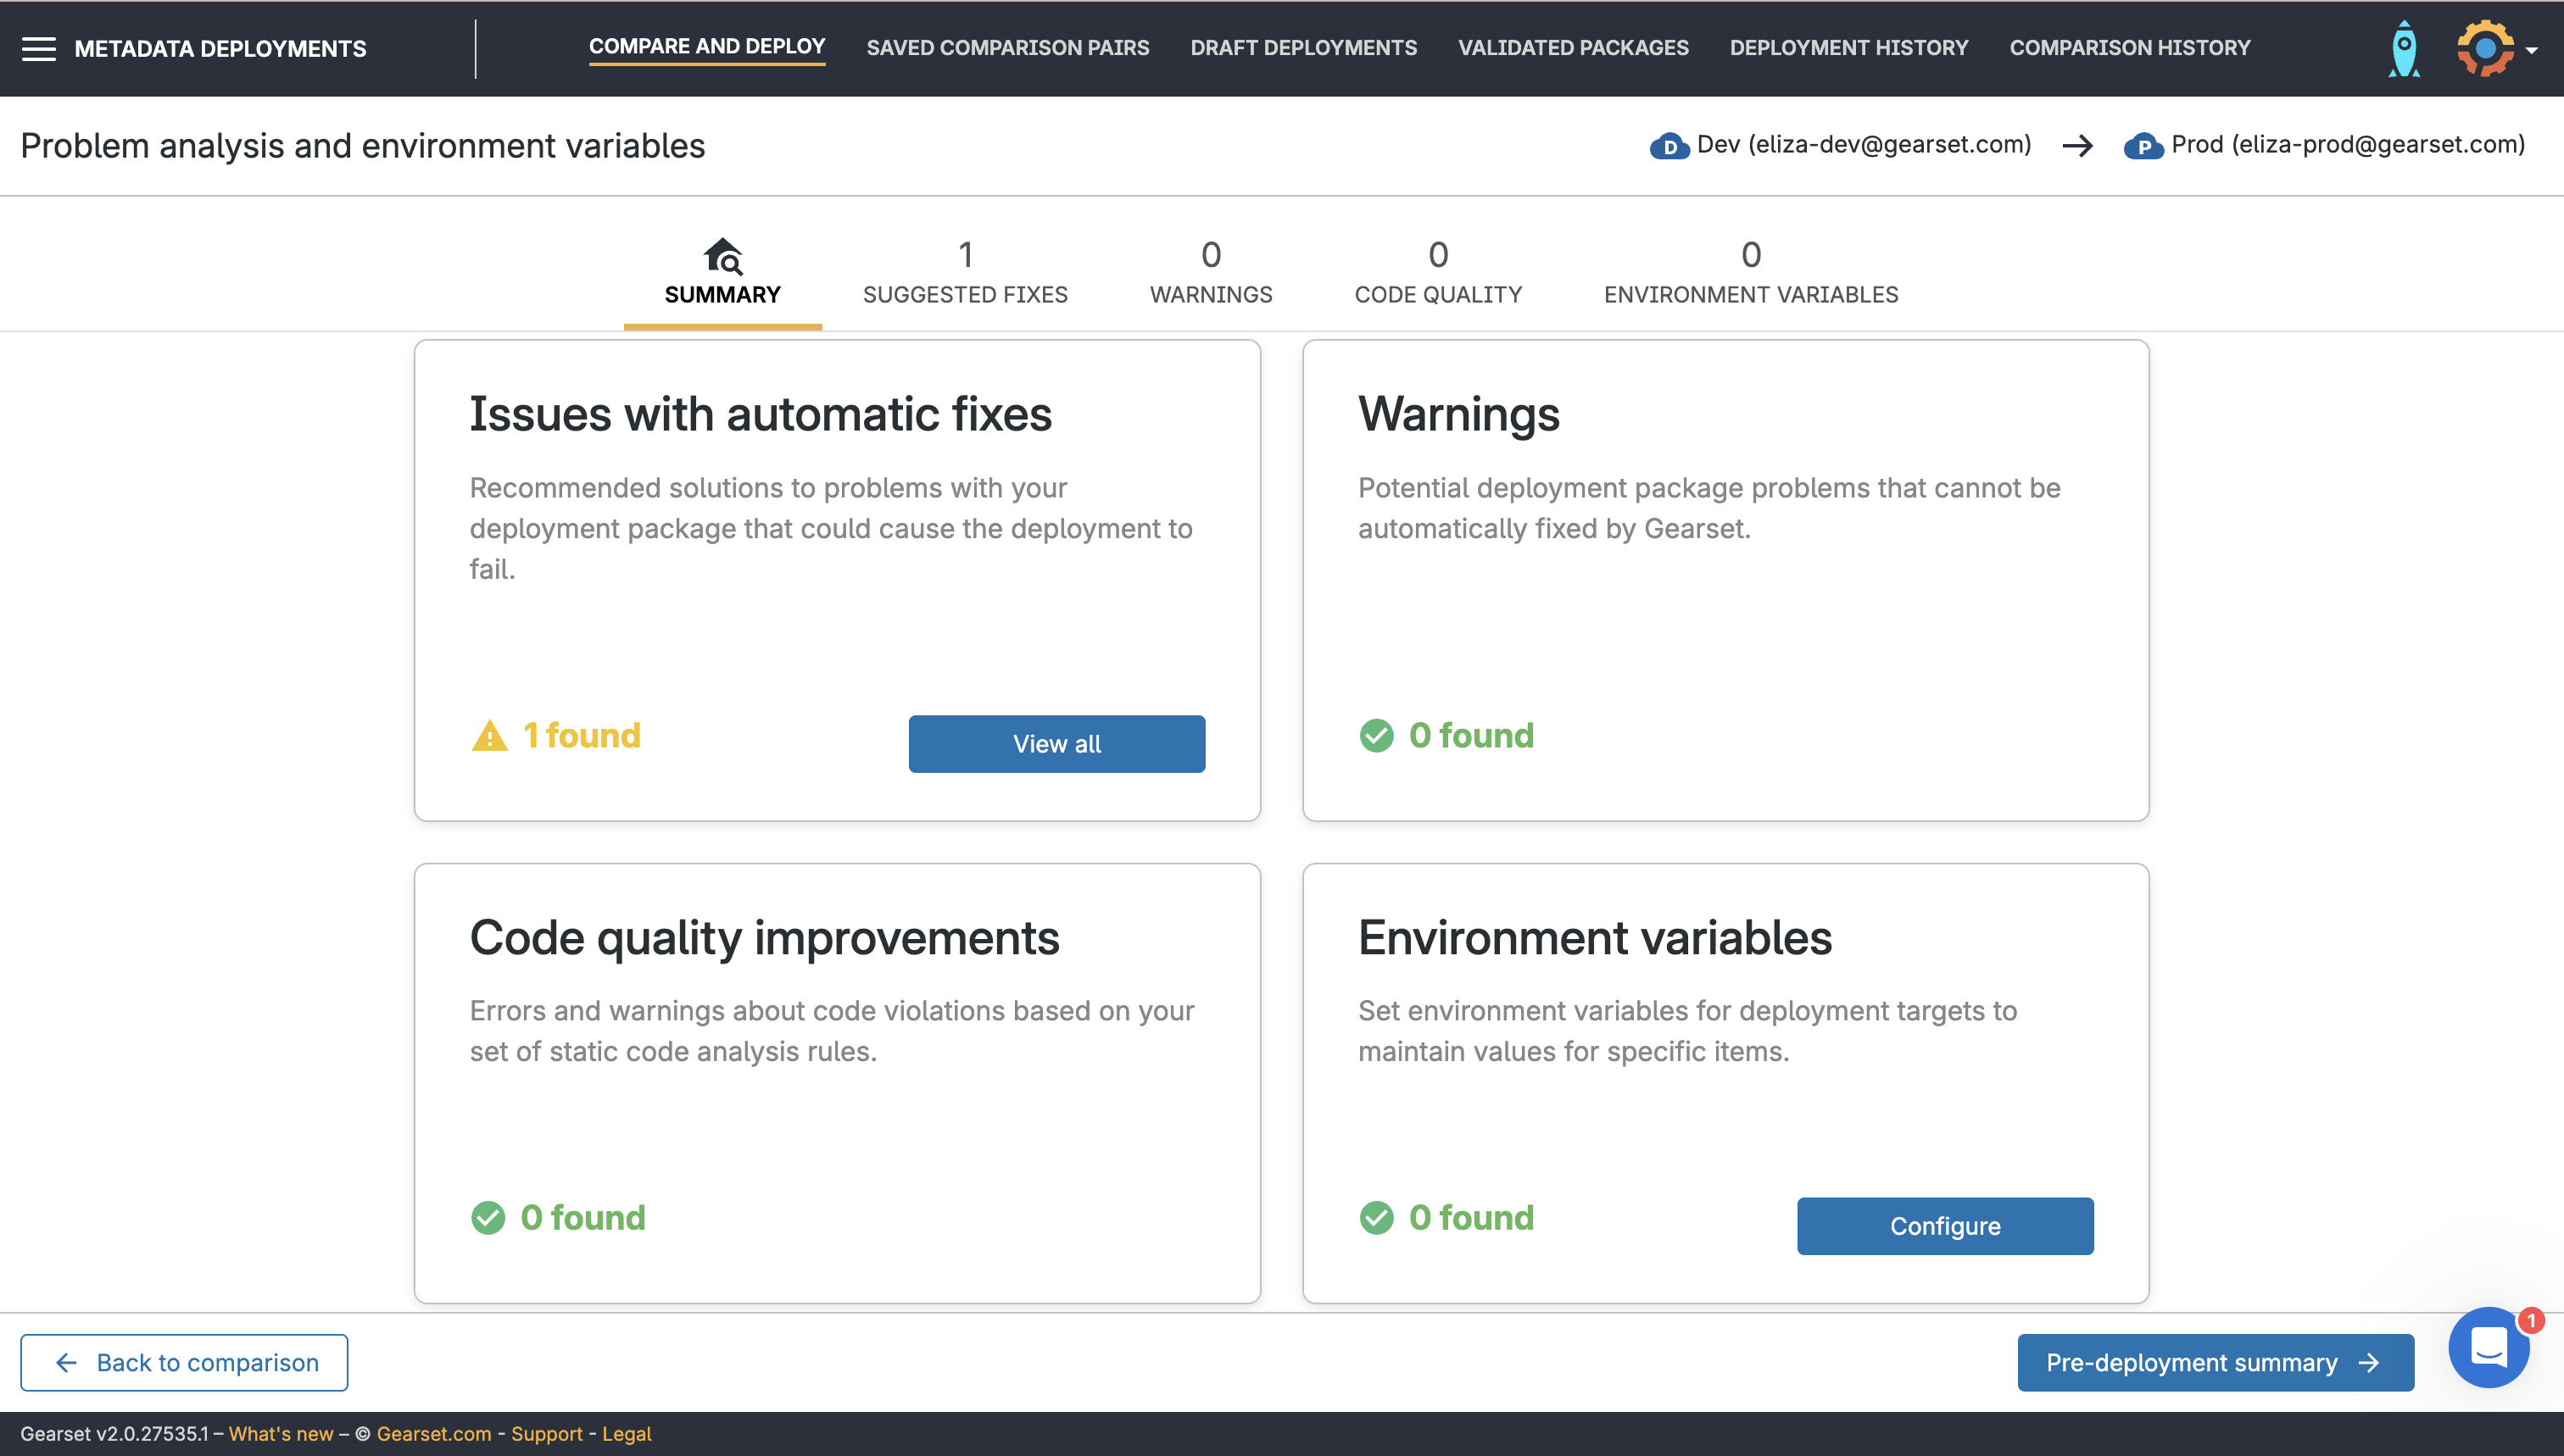Proceed to Pre-deployment summary
The image size is (2564, 1456).
point(2214,1363)
